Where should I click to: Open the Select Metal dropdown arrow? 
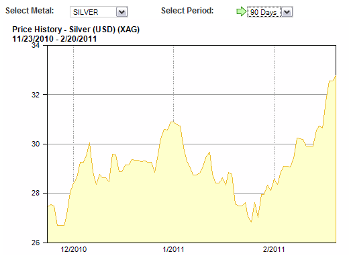point(122,12)
